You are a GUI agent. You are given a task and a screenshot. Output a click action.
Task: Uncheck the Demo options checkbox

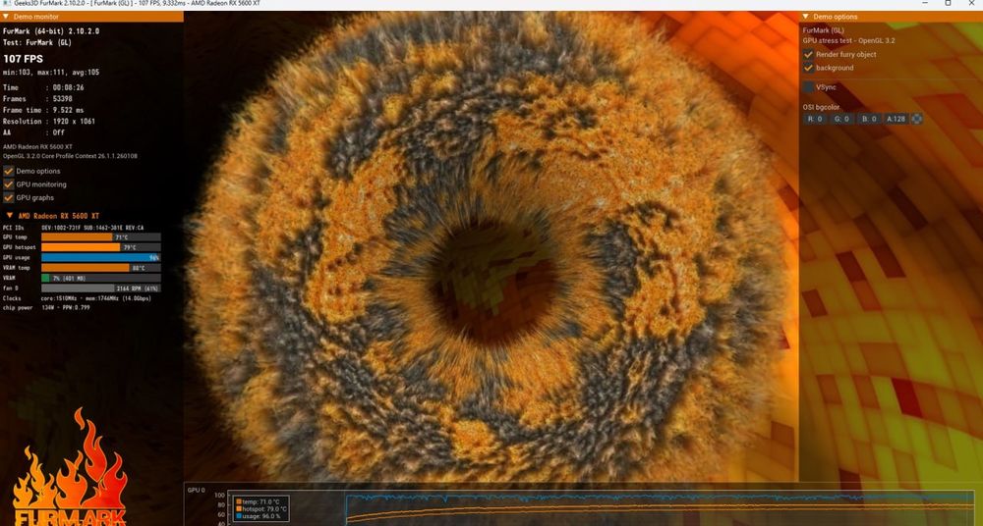pyautogui.click(x=9, y=171)
